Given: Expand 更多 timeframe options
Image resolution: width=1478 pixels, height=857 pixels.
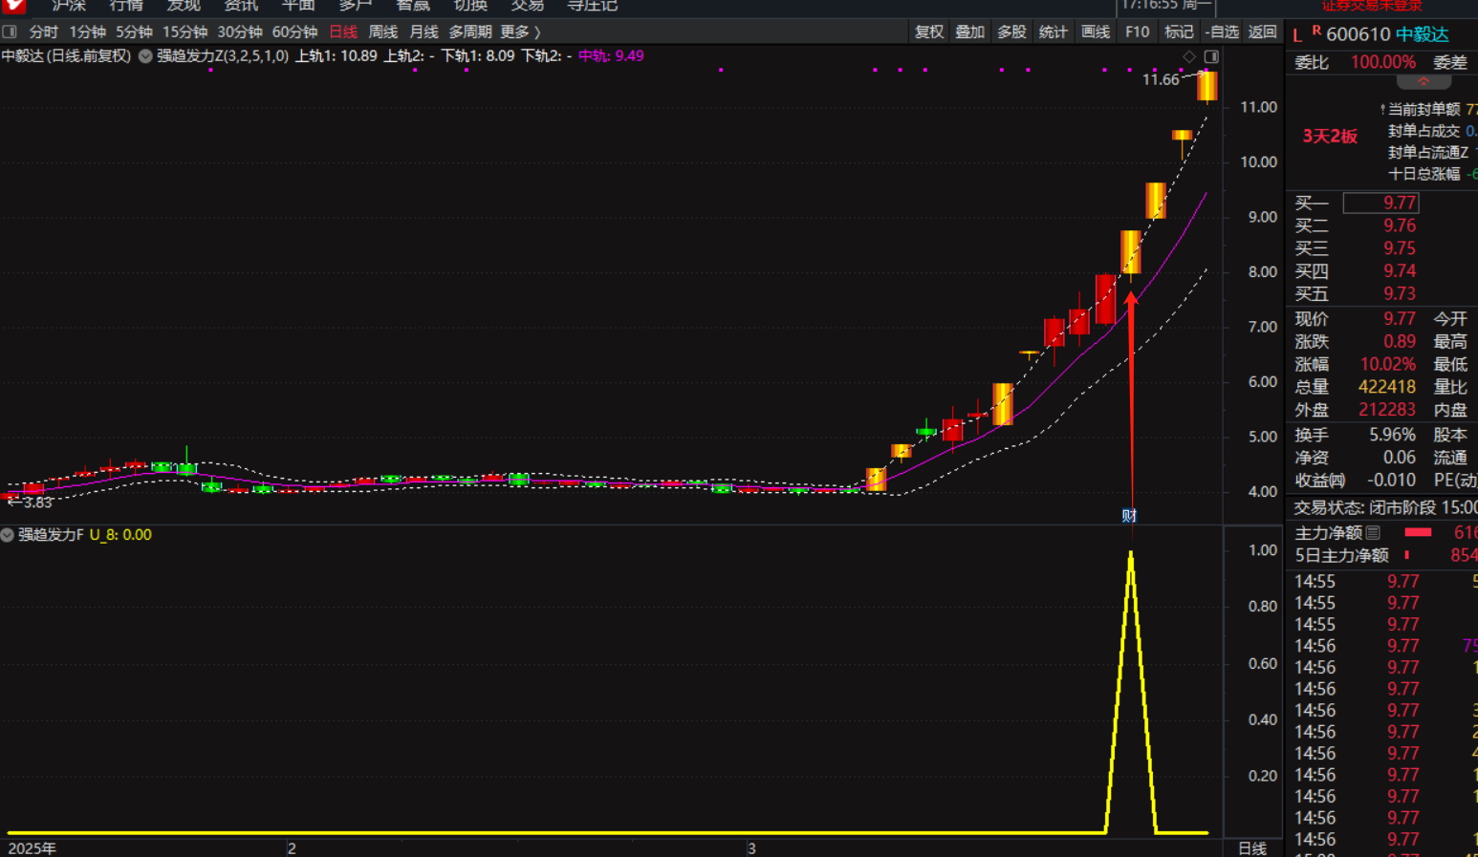Looking at the screenshot, I should coord(520,32).
